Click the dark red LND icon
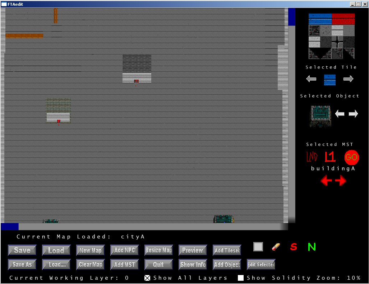 click(312, 157)
